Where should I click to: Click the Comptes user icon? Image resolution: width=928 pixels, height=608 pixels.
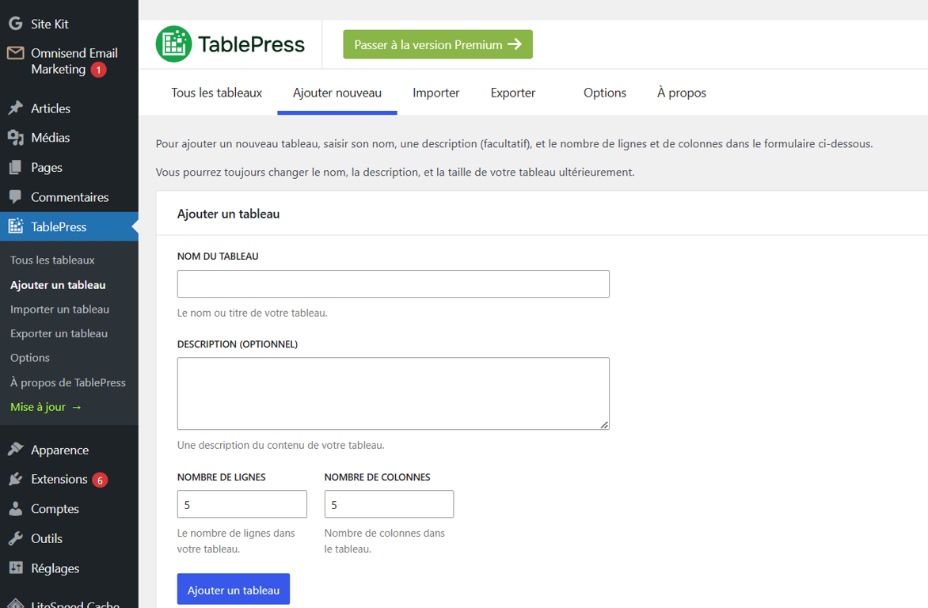[x=15, y=508]
